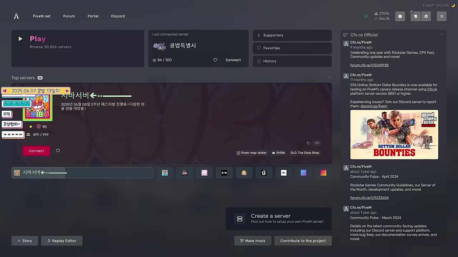
Task: Select the pink-orange gradient server icon
Action: [323, 173]
